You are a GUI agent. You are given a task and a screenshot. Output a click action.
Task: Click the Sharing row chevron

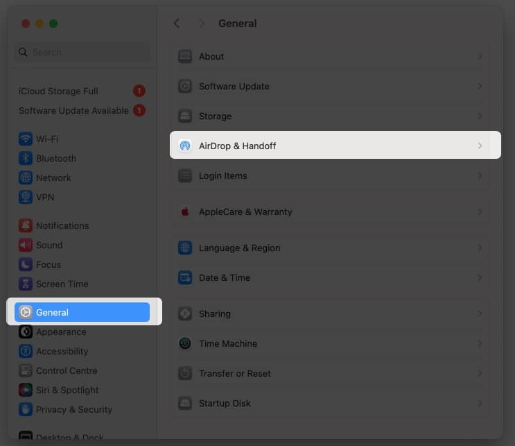coord(480,314)
